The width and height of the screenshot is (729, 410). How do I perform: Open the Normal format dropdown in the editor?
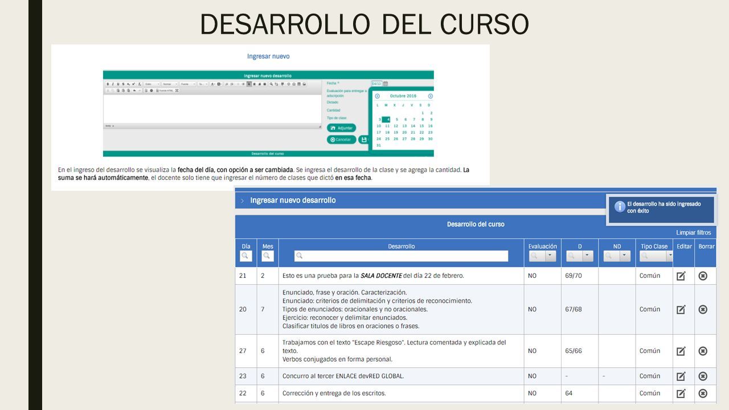170,84
